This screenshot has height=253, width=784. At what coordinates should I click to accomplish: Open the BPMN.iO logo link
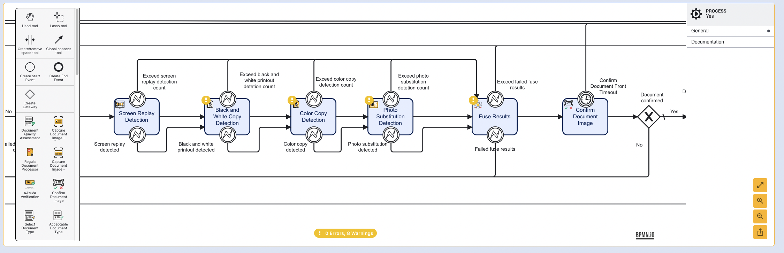pyautogui.click(x=645, y=235)
